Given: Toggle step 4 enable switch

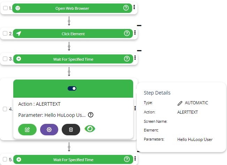Looking at the screenshot, I should (x=72, y=89).
